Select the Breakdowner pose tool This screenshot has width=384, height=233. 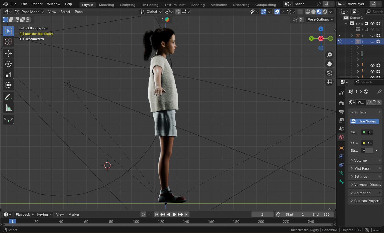[8, 120]
